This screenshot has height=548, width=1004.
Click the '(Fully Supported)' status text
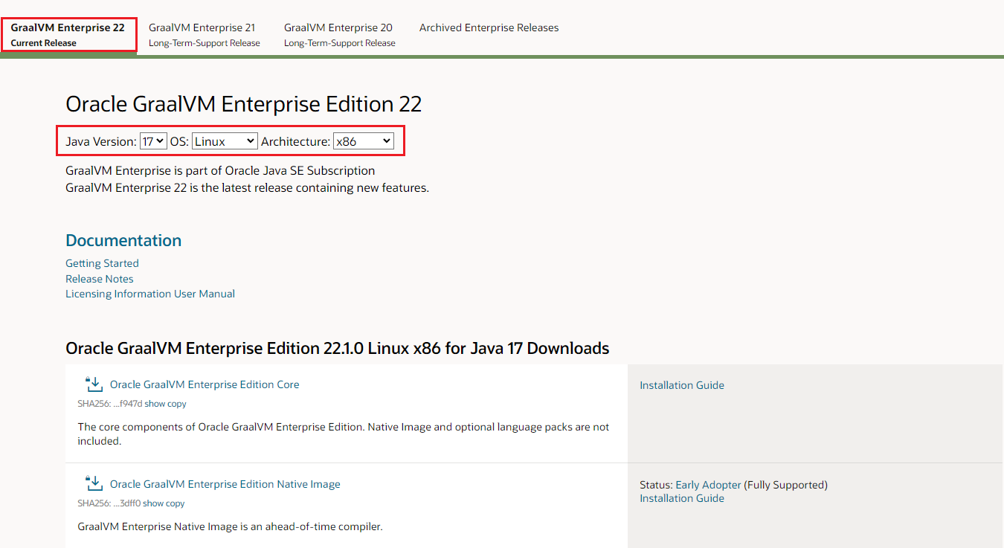point(786,485)
